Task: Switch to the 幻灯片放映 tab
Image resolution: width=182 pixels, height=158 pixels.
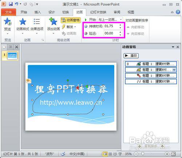Action: [98, 12]
